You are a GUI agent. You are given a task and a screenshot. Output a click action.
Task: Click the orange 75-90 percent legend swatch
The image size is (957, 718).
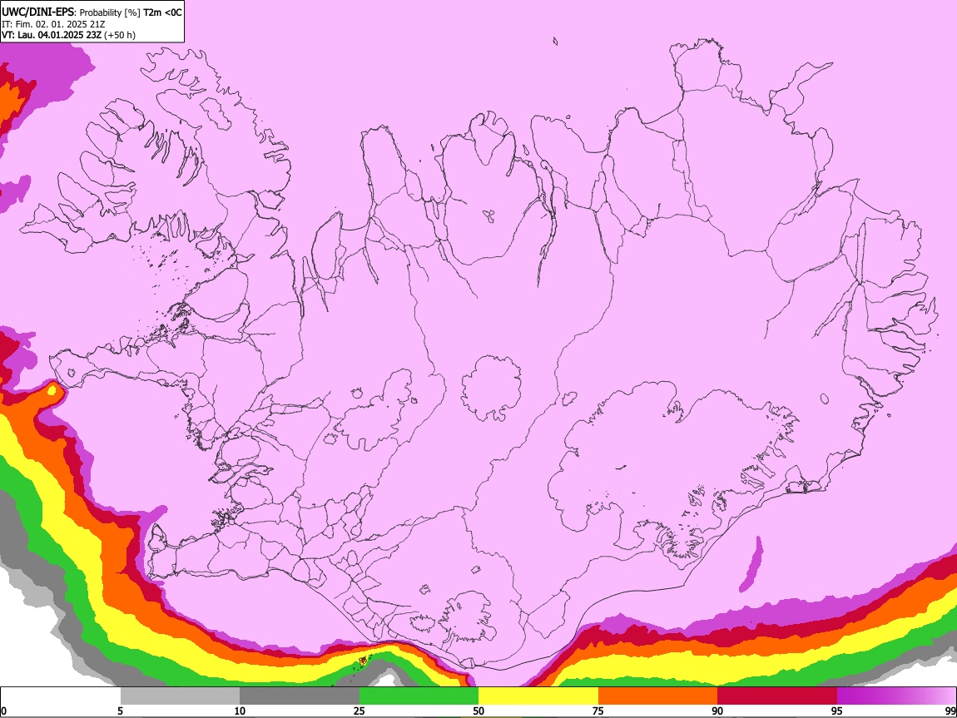click(657, 696)
